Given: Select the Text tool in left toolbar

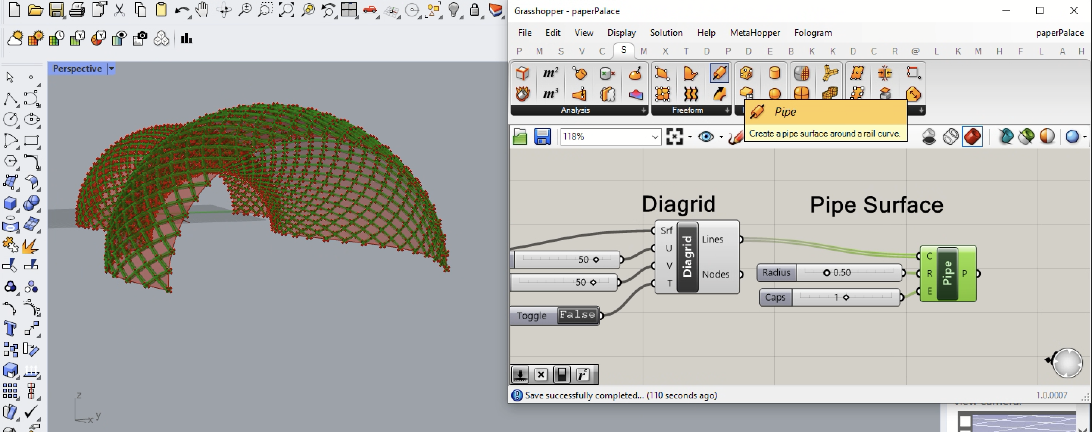Looking at the screenshot, I should click(x=10, y=329).
